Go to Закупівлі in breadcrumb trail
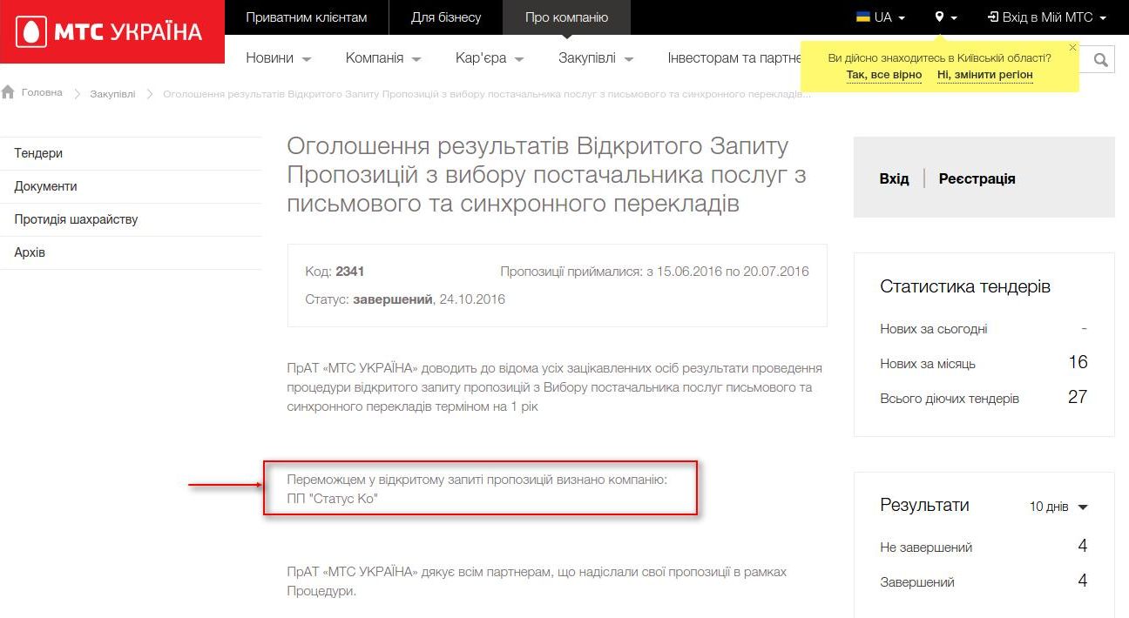The width and height of the screenshot is (1129, 618). pyautogui.click(x=112, y=93)
